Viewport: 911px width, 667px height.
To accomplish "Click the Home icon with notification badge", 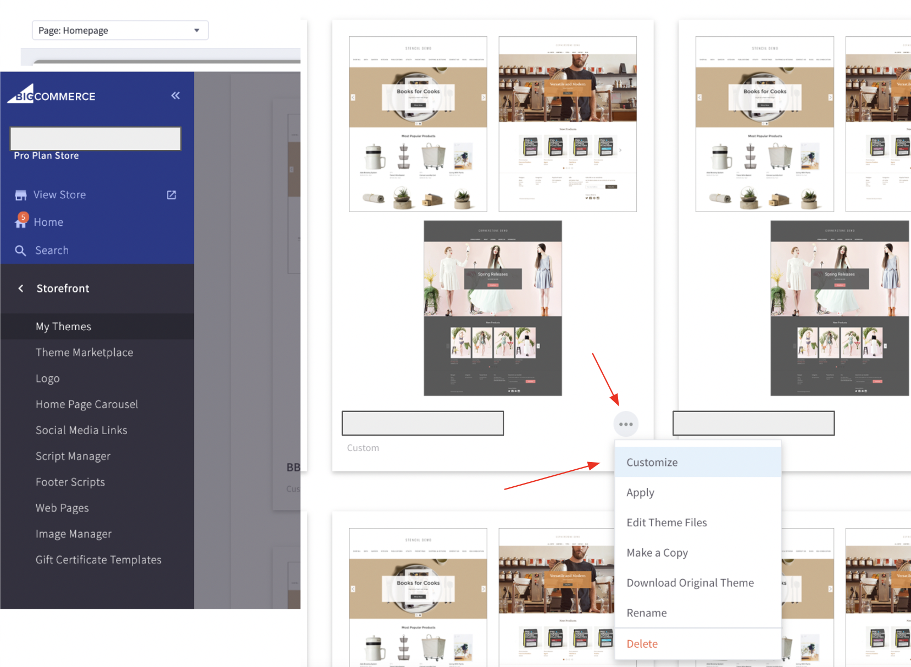I will coord(21,221).
